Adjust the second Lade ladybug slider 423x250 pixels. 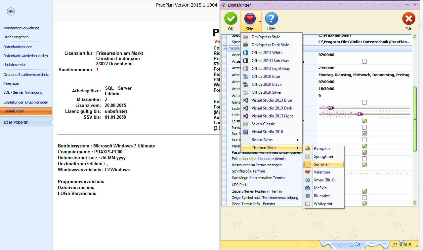pyautogui.click(x=360, y=114)
